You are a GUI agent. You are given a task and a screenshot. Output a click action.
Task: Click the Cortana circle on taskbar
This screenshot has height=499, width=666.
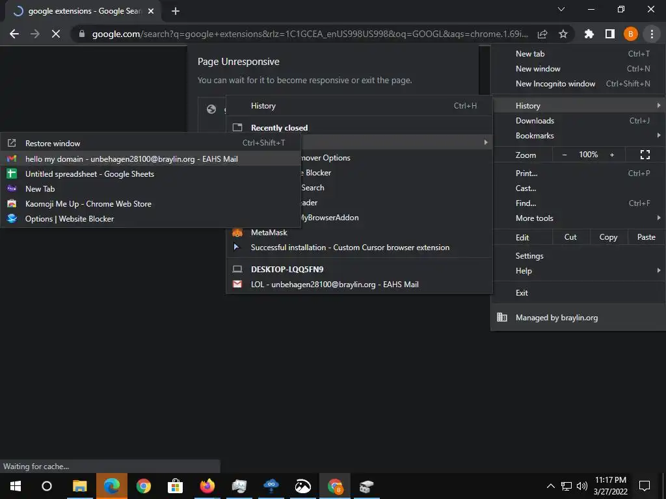(x=47, y=486)
